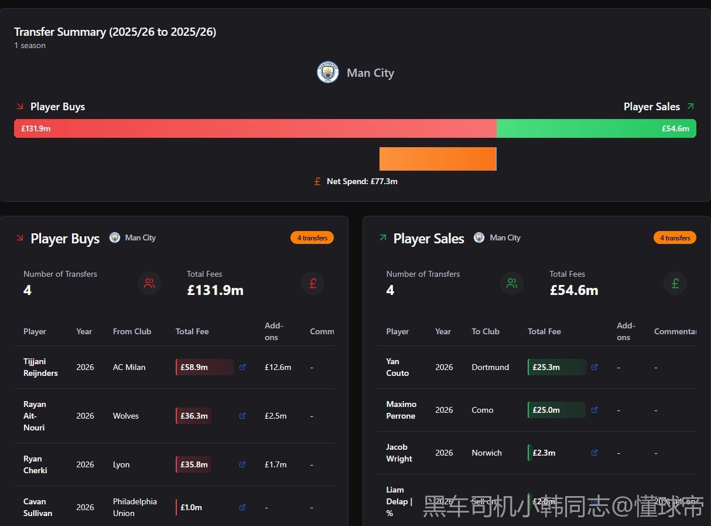Click the Tijjani Reijnders player name
The width and height of the screenshot is (711, 526).
click(40, 367)
